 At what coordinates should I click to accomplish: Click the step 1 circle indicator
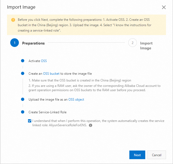[15, 43]
